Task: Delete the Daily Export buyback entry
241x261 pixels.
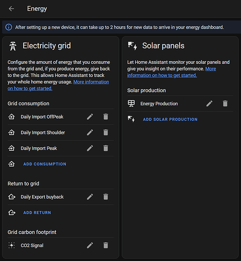Action: 106,197
